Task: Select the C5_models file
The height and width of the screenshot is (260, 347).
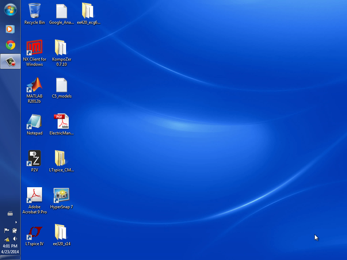Action: (62, 88)
